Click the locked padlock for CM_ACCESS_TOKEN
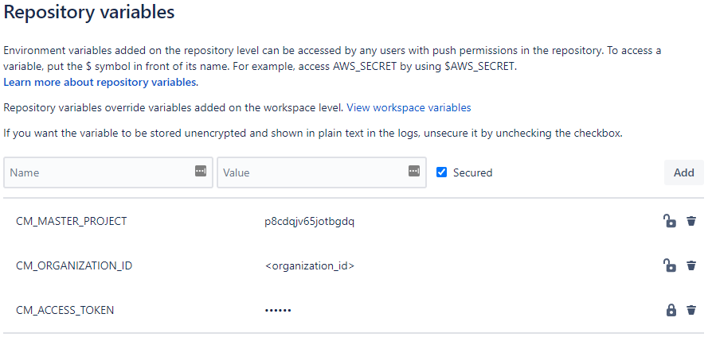The width and height of the screenshot is (712, 337). 671,310
